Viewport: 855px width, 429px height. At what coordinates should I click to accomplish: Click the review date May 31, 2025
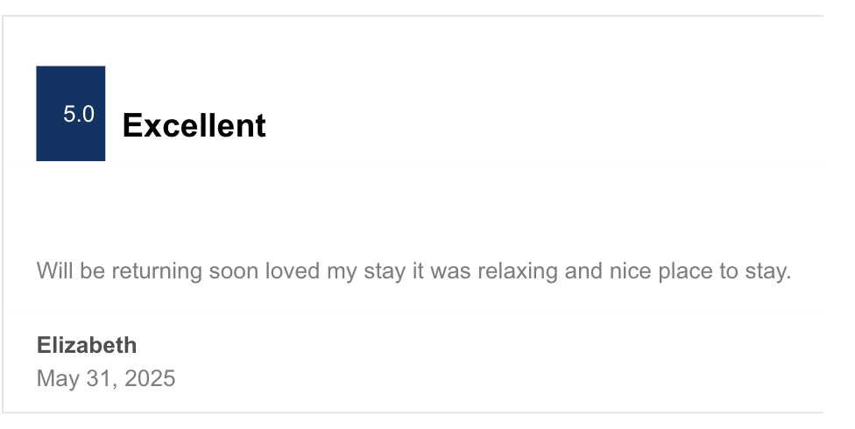pyautogui.click(x=106, y=378)
